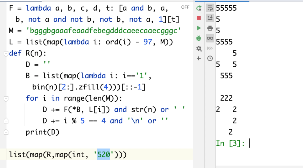Add a new console with plus icon
Screen dimensions: 303x168
pyautogui.click(x=199, y=59)
